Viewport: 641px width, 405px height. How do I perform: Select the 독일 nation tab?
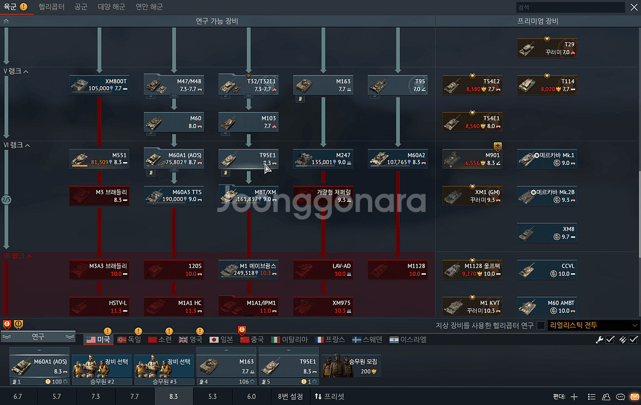(129, 340)
